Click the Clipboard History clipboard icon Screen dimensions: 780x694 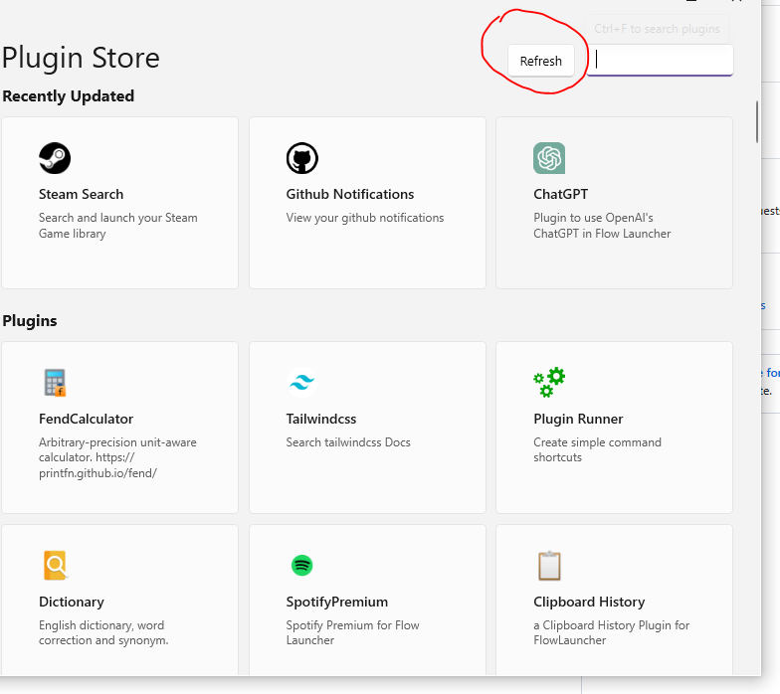(x=549, y=566)
